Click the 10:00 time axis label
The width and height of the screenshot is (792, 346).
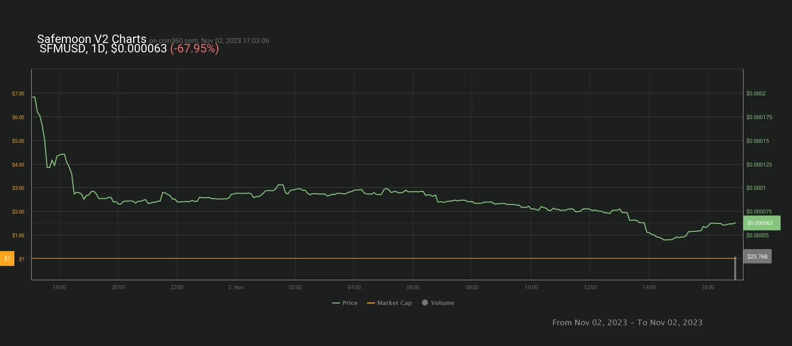531,287
